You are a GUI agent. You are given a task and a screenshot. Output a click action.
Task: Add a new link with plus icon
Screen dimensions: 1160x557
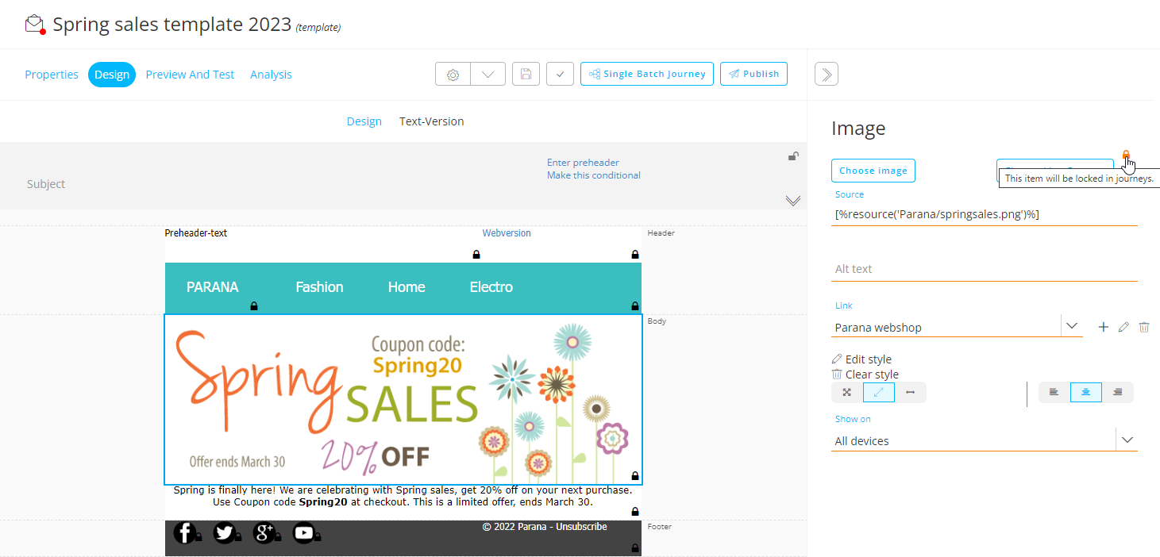(x=1103, y=327)
